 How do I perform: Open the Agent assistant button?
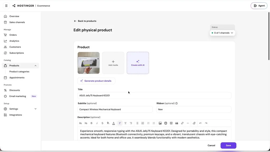pos(259,6)
